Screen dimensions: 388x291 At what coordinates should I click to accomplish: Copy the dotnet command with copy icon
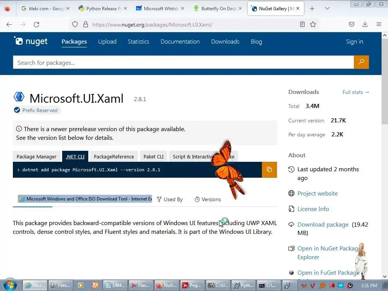pyautogui.click(x=269, y=169)
